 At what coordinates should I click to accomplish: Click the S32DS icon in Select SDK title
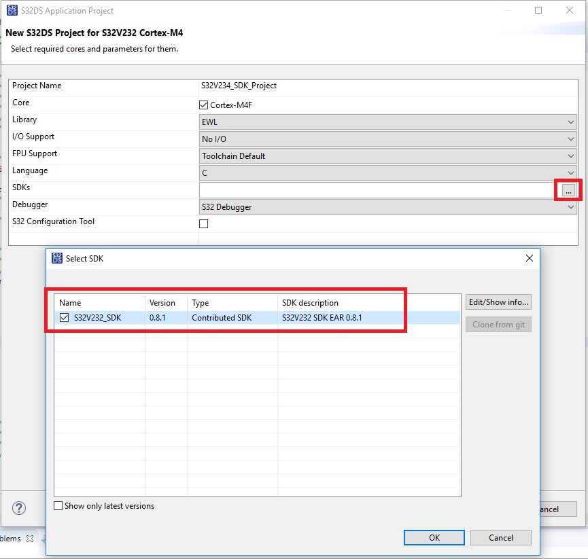pos(57,258)
